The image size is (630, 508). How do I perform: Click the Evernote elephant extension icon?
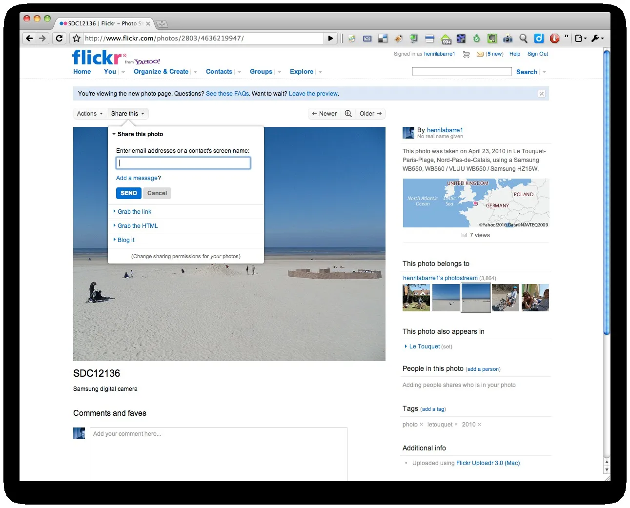pos(492,38)
